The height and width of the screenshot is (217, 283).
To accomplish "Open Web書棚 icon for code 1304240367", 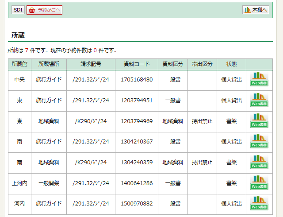I will (x=259, y=141).
